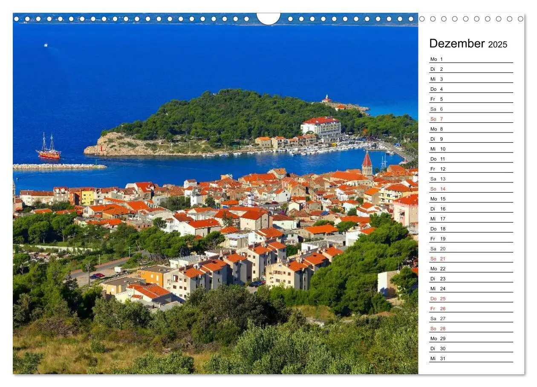537x387 pixels.
Task: Select the calendar row Sa 13
Action: pyautogui.click(x=471, y=179)
